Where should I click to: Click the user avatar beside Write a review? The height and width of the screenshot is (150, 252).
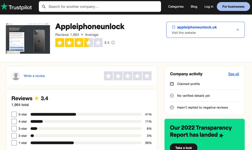point(16,76)
